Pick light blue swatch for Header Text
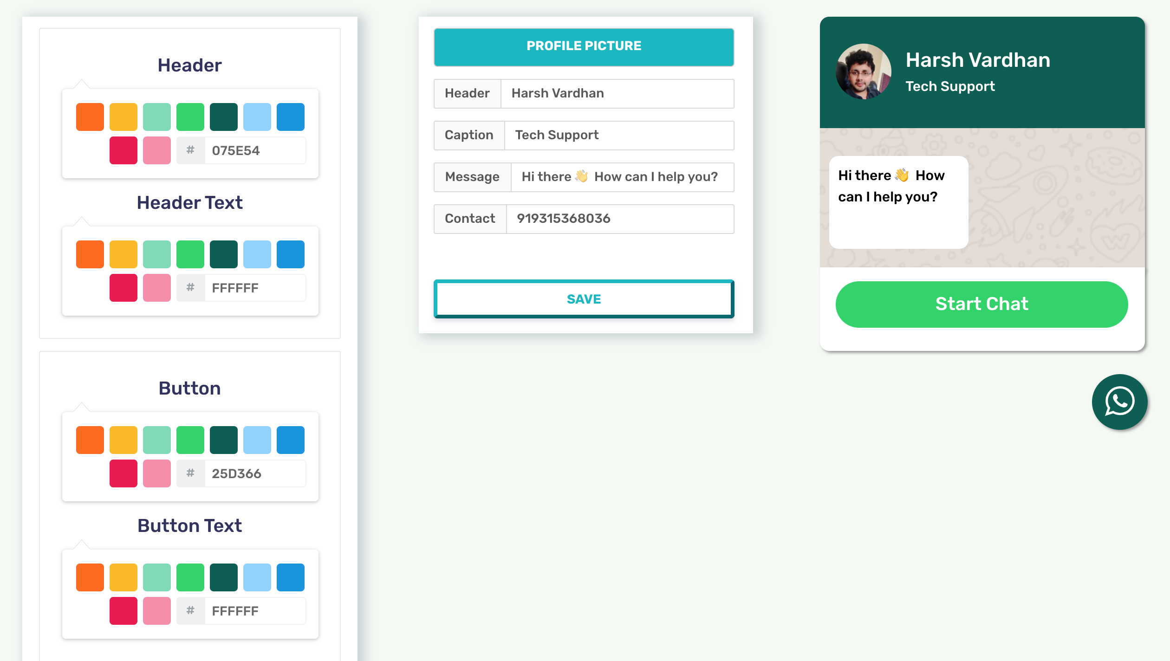 pyautogui.click(x=257, y=254)
